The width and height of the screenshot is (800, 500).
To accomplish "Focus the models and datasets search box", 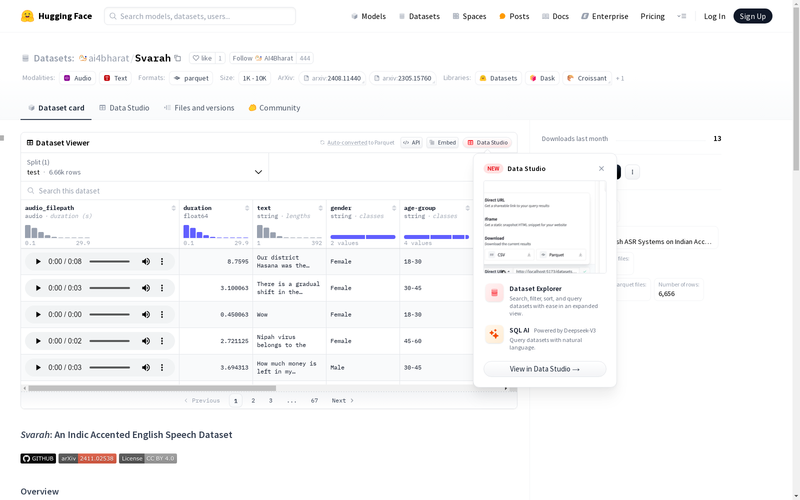I will click(200, 16).
